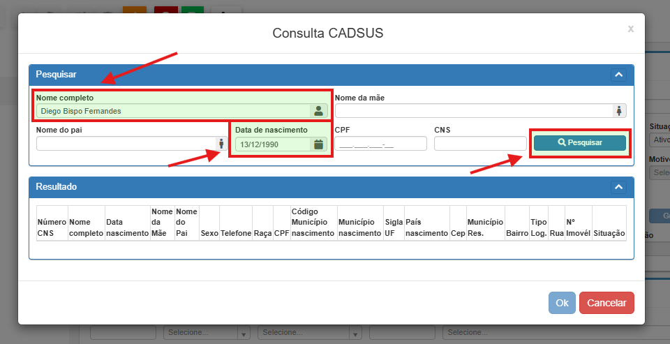Click the Nome completo text field

pos(172,110)
